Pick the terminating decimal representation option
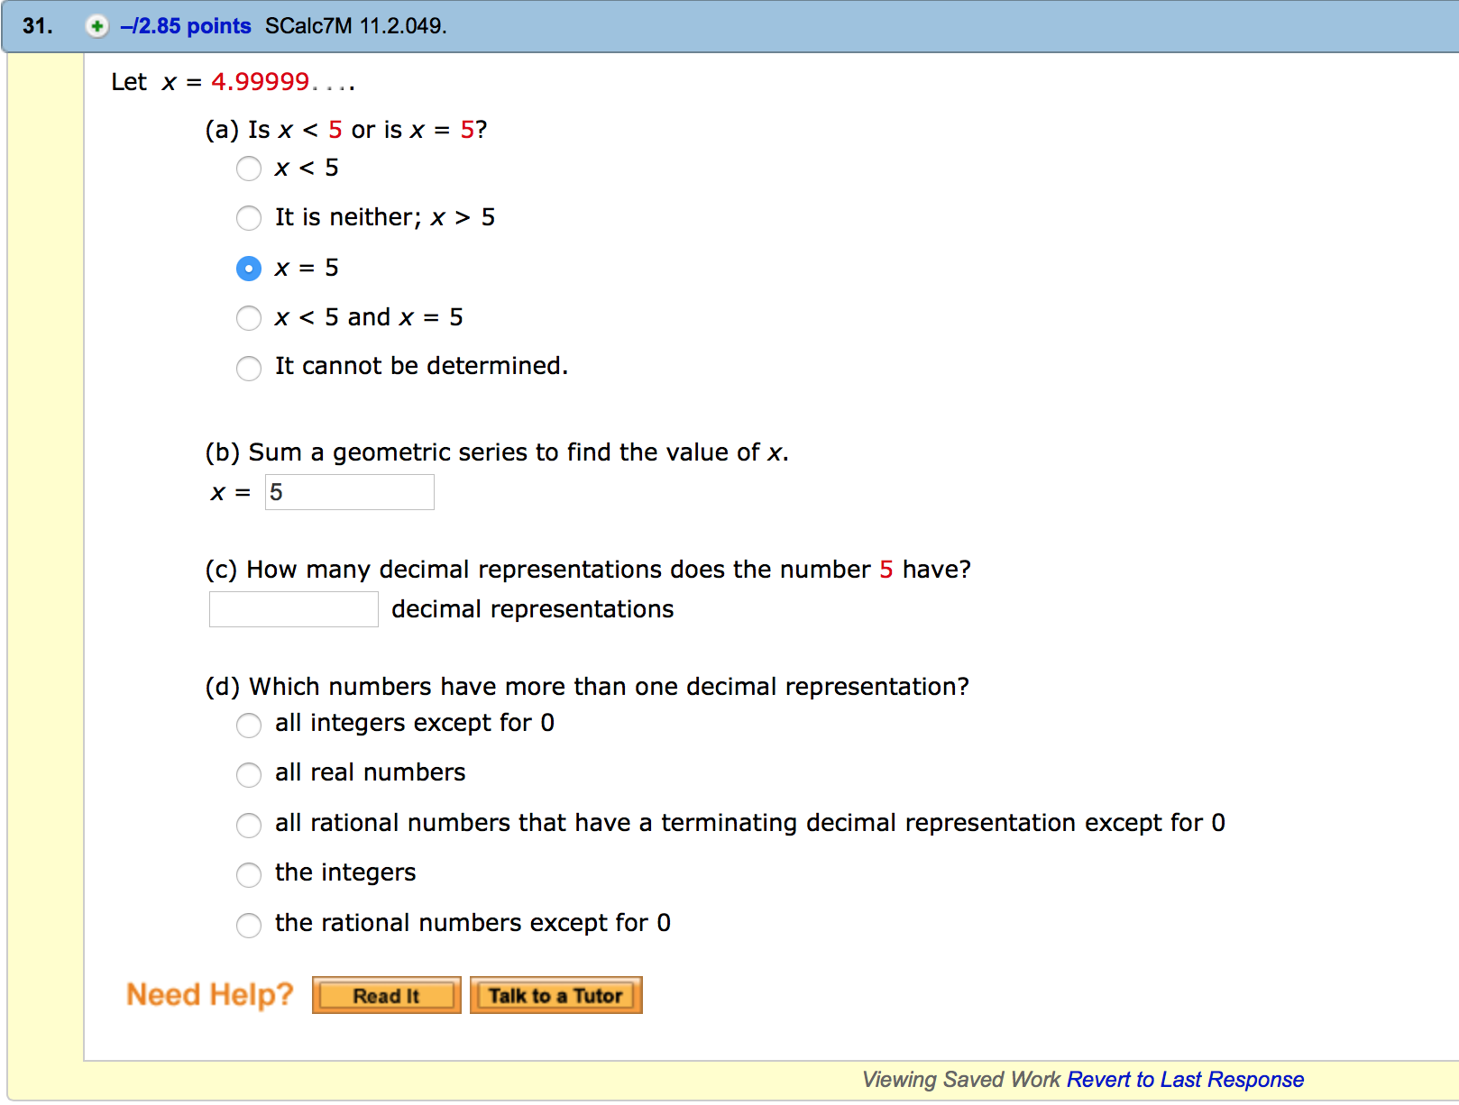1459x1105 pixels. [248, 826]
